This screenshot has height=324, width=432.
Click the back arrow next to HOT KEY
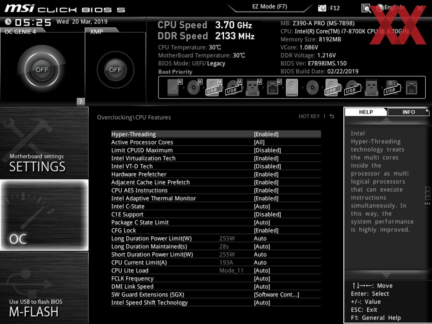coord(332,116)
